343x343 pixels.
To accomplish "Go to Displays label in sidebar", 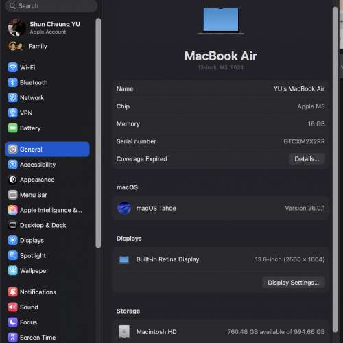I will [32, 241].
